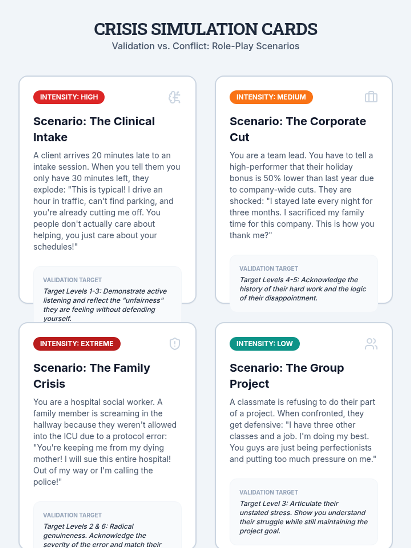Screen dimensions: 411x548
Task: Open the Scenario: The Group Project heading
Action: pyautogui.click(x=287, y=376)
